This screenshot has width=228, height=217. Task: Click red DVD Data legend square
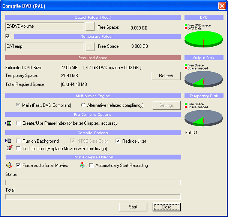[x=186, y=28]
